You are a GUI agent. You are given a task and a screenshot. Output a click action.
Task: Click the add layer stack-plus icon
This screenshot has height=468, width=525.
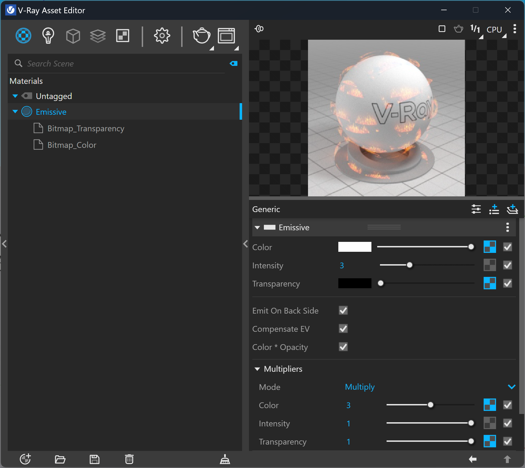512,209
